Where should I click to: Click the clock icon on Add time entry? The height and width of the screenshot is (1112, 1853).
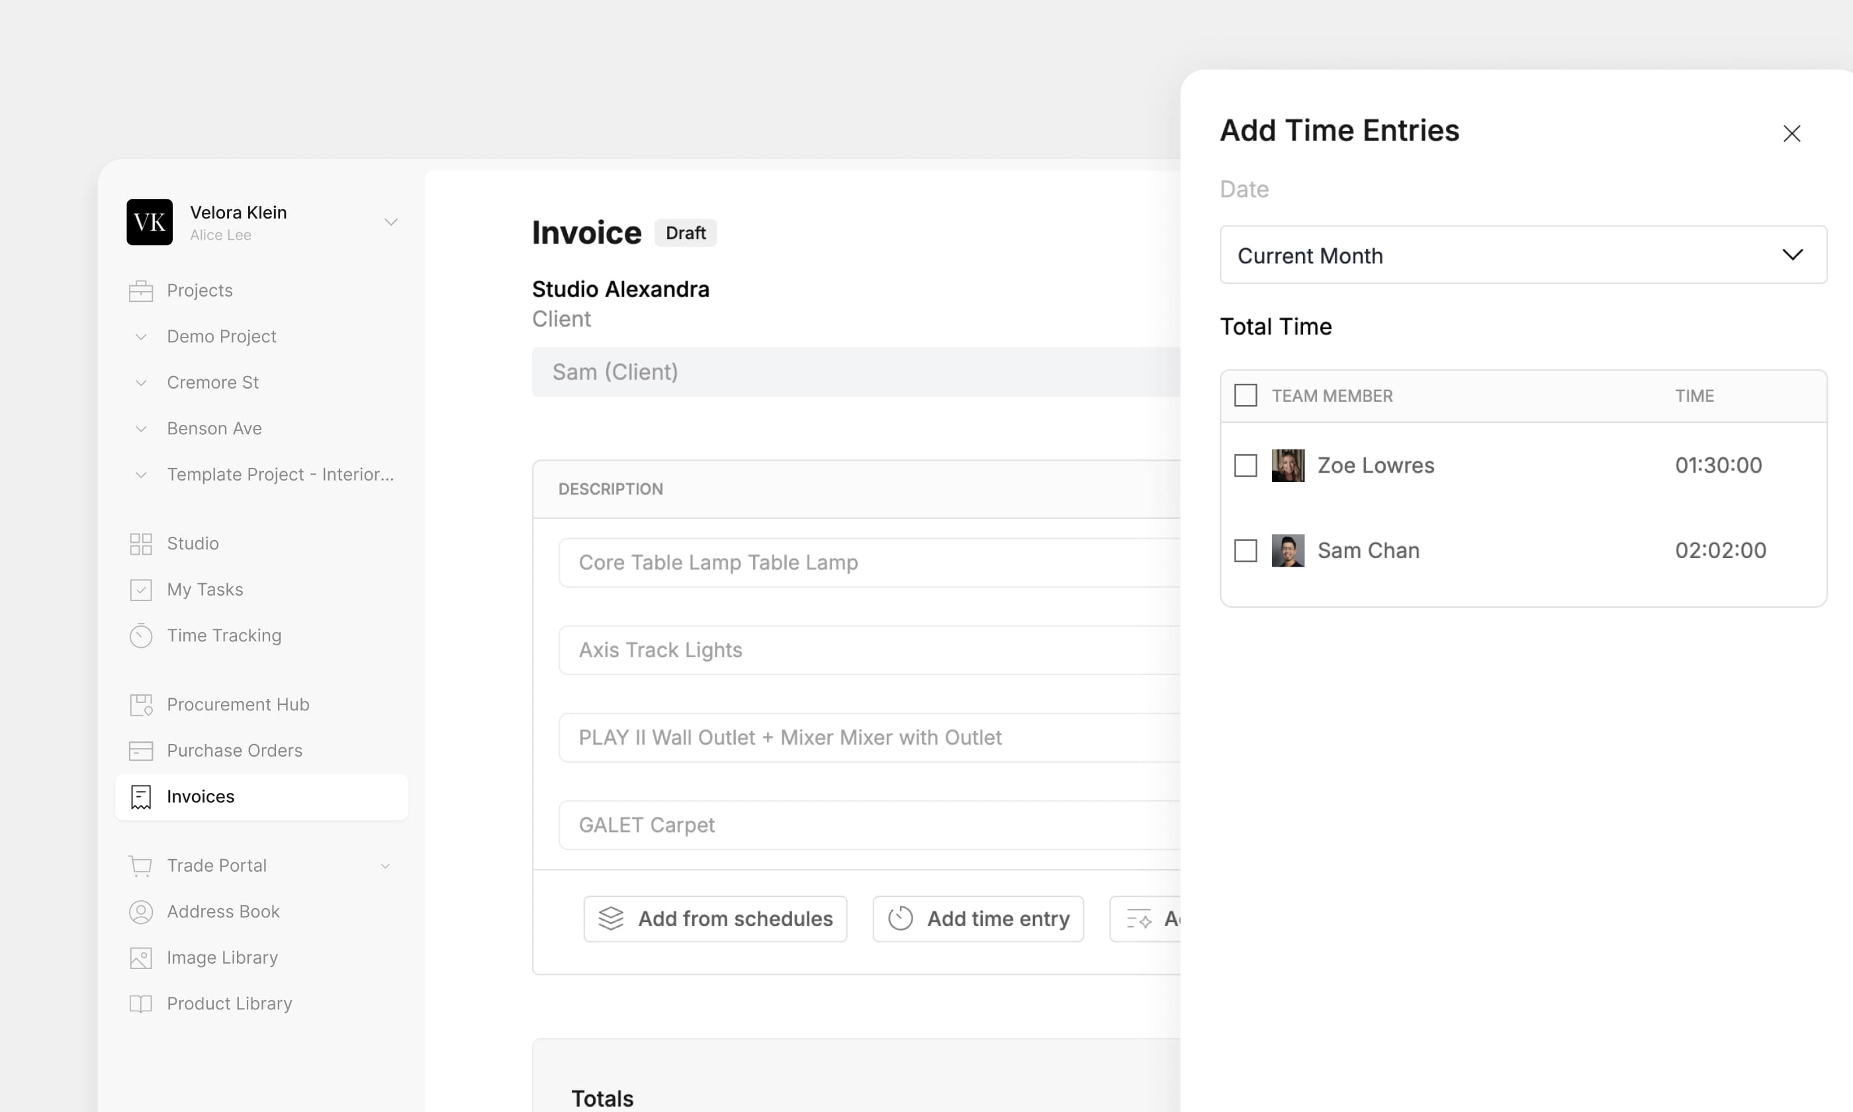[x=900, y=919]
